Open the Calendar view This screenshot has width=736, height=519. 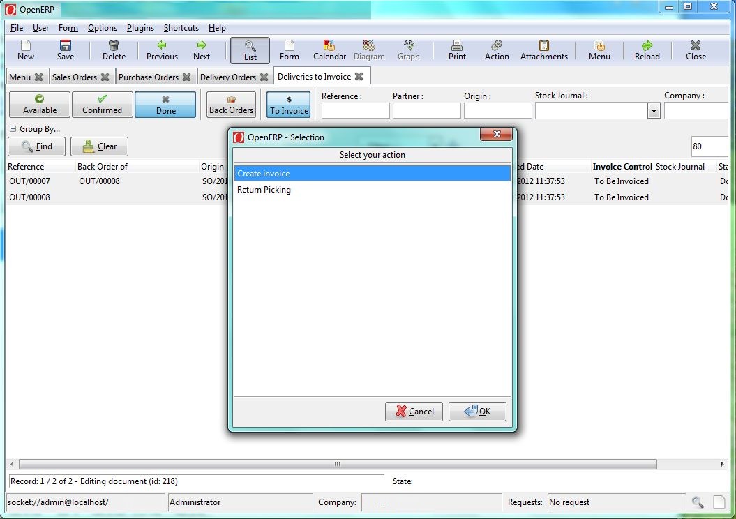[329, 51]
